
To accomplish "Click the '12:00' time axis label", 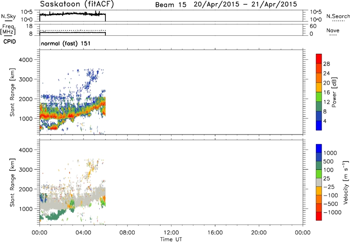I will click(171, 233).
